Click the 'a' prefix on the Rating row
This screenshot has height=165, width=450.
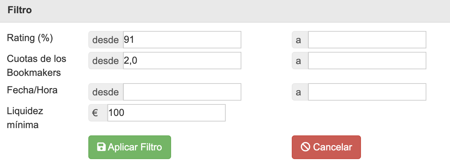tap(298, 40)
